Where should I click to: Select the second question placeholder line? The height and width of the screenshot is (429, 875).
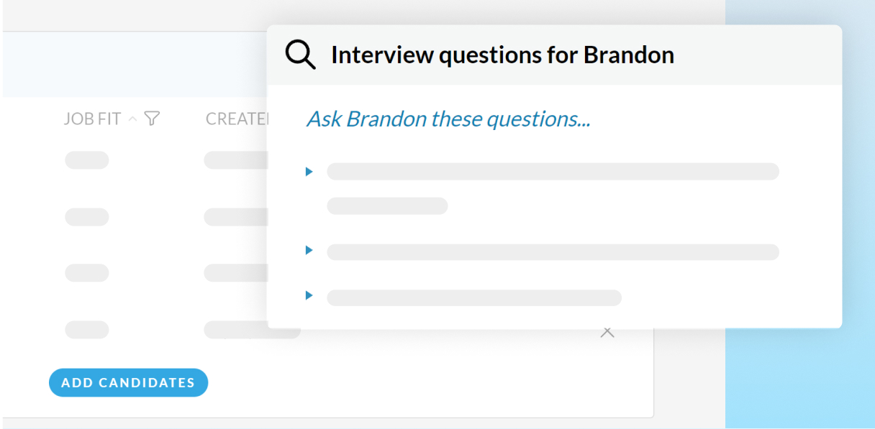pos(553,252)
